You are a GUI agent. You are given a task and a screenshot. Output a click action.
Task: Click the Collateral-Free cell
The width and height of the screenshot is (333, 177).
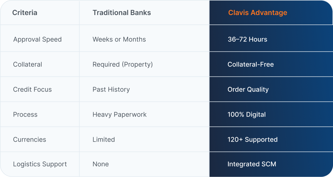pos(250,64)
